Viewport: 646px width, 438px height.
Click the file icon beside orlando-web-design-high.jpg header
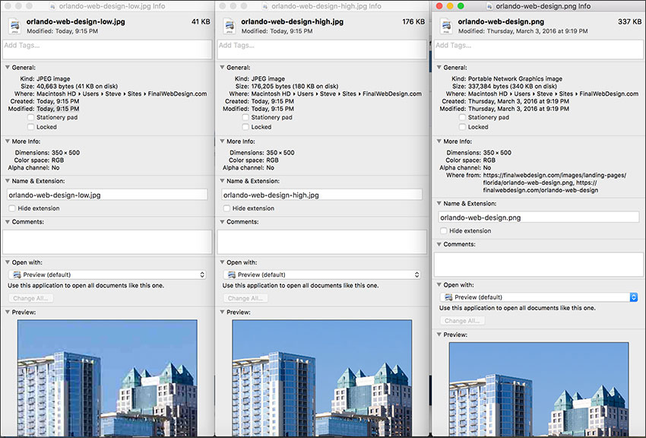tap(229, 26)
